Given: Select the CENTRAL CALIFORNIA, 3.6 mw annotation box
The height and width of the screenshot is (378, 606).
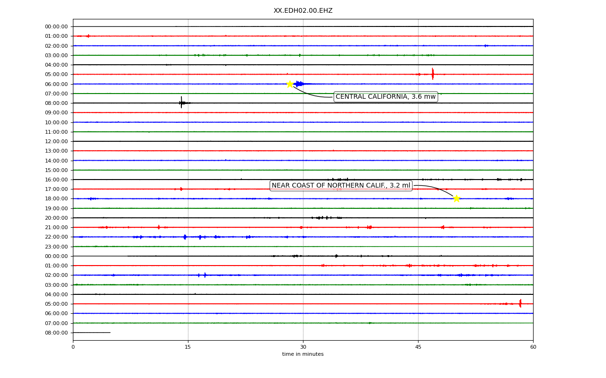Looking at the screenshot, I should point(385,97).
